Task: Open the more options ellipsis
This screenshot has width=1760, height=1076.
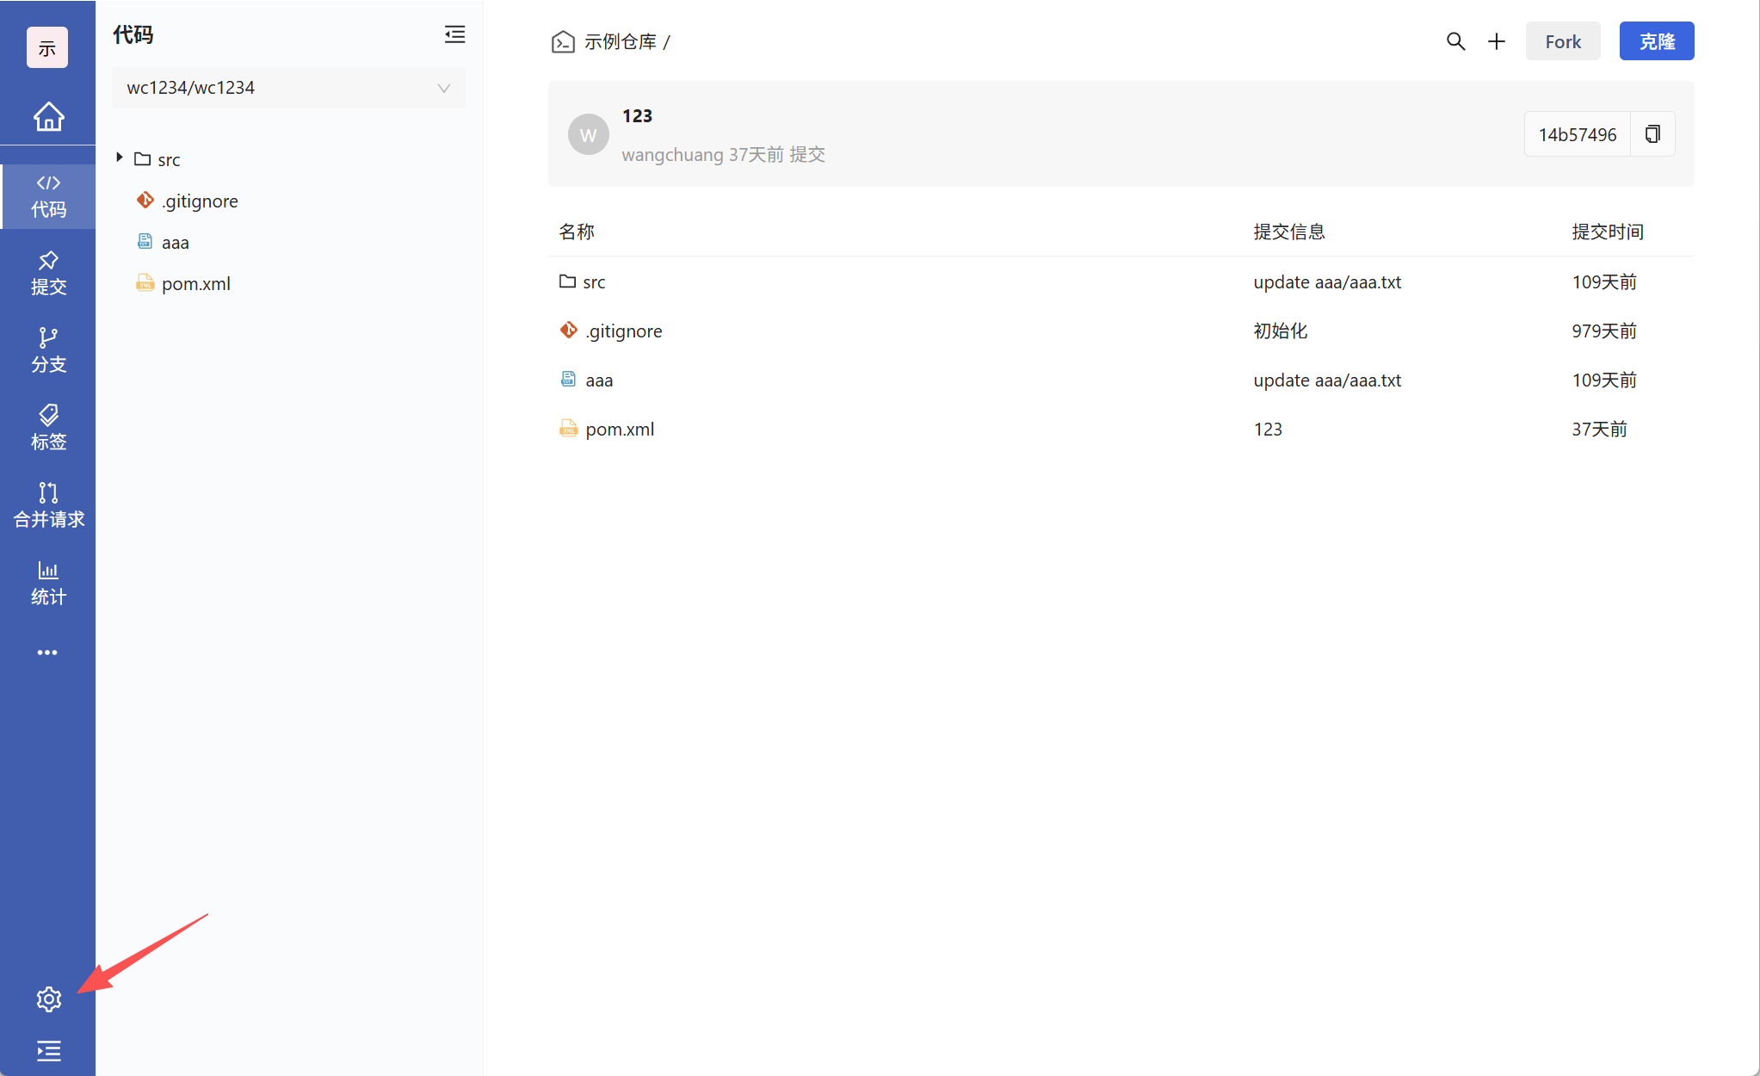Action: click(47, 652)
